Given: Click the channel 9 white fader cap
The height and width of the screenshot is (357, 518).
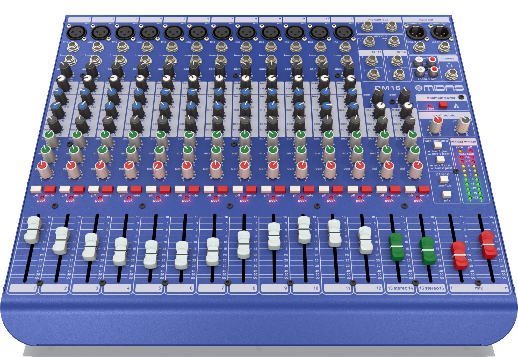Looking at the screenshot, I should [x=274, y=236].
